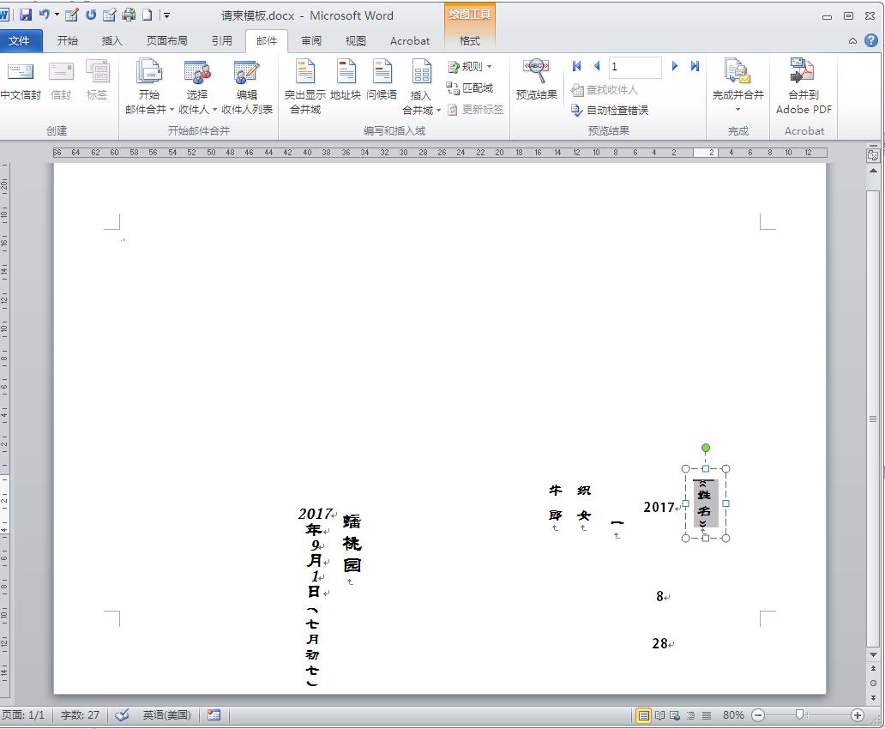885x729 pixels.
Task: Click 合并到 Adobe PDF
Action: coord(804,87)
